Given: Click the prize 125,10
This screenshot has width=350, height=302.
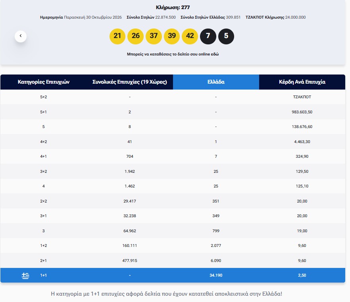Looking at the screenshot, I should coord(302,186).
